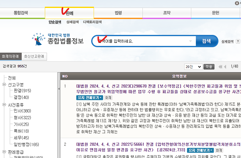Click the 화제 badge on case 2
The width and height of the screenshot is (241, 158).
219,150
